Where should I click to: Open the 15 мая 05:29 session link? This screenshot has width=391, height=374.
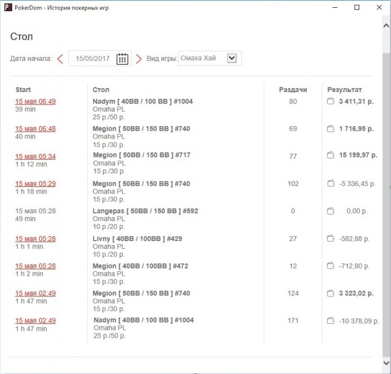point(35,184)
